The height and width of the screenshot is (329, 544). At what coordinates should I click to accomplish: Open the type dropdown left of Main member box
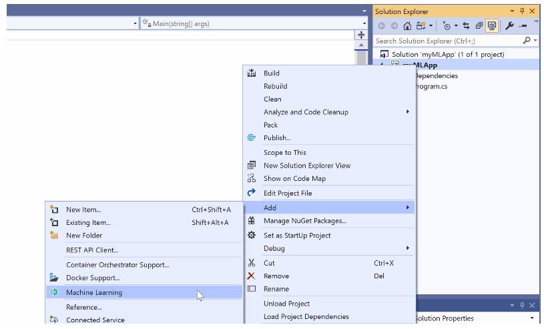pos(135,23)
